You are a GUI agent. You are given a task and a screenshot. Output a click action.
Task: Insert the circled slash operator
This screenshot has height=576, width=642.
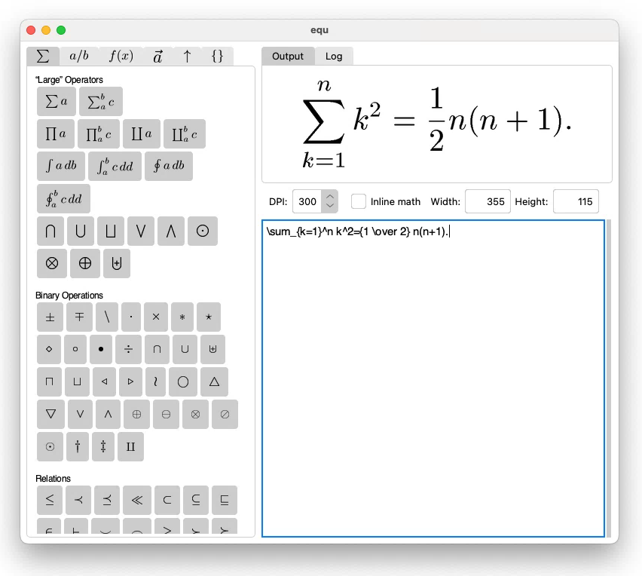click(225, 414)
